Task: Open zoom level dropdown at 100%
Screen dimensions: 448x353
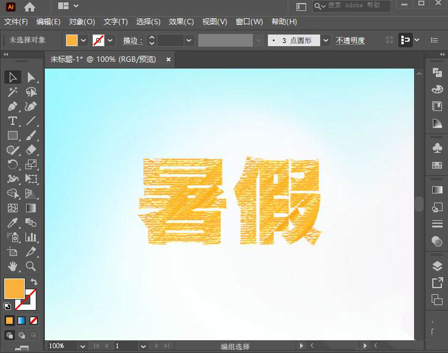Action: click(82, 346)
